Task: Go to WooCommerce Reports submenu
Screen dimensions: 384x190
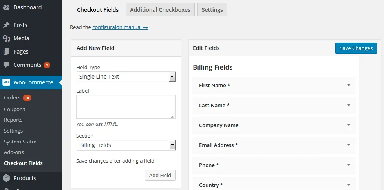Action: coord(13,120)
